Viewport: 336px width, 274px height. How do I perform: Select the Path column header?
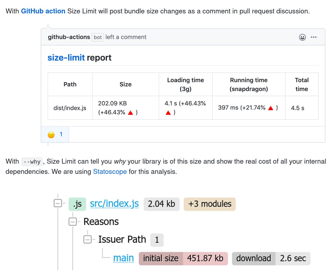pyautogui.click(x=70, y=84)
